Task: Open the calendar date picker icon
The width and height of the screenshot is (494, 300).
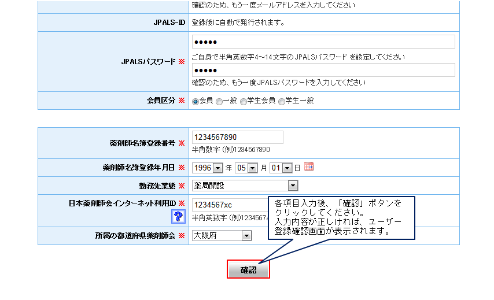Action: [x=309, y=166]
